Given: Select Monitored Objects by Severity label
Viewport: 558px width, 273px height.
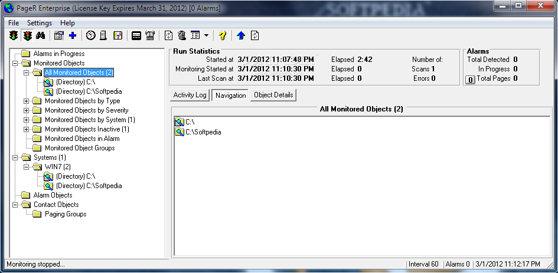Looking at the screenshot, I should click(x=86, y=110).
